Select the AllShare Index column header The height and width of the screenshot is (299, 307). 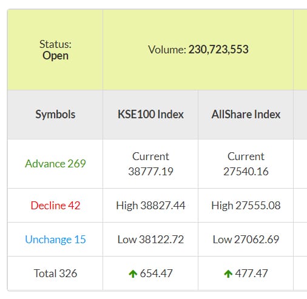pyautogui.click(x=246, y=115)
